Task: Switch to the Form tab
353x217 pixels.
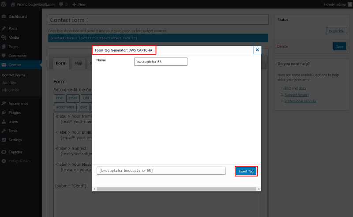Action: [x=61, y=63]
